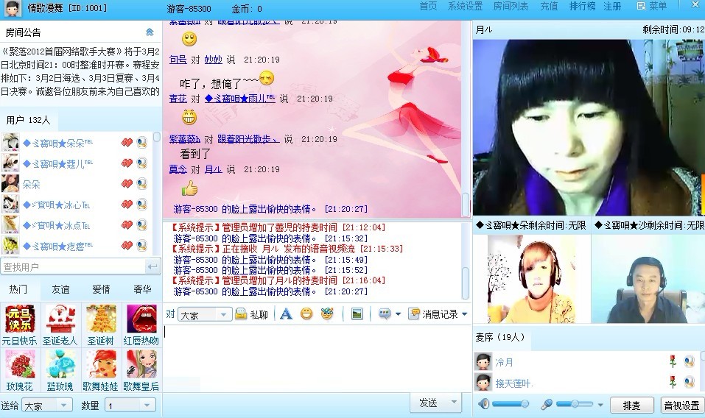Click the heart icon next to 朵朵
Viewport: 705px width, 418px height.
127,184
